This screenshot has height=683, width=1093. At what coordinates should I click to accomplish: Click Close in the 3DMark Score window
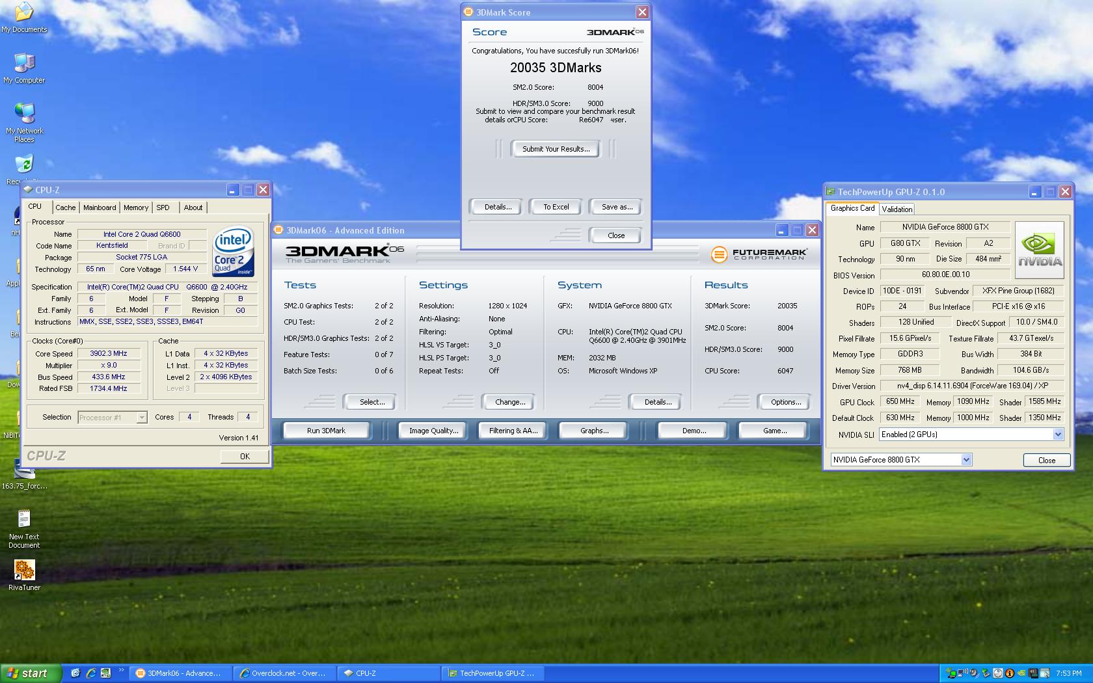pyautogui.click(x=616, y=235)
